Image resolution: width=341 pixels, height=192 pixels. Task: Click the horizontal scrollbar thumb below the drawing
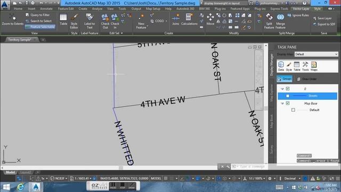pyautogui.click(x=121, y=168)
